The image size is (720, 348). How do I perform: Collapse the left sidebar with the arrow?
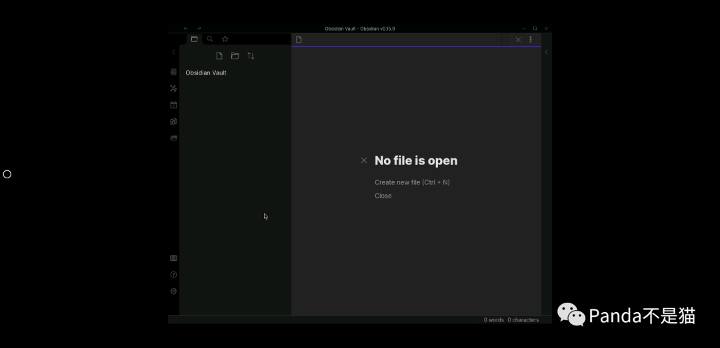(x=173, y=53)
